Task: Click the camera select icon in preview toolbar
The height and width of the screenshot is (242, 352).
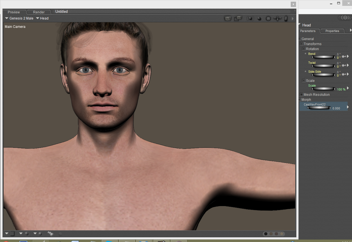Action: (x=228, y=19)
